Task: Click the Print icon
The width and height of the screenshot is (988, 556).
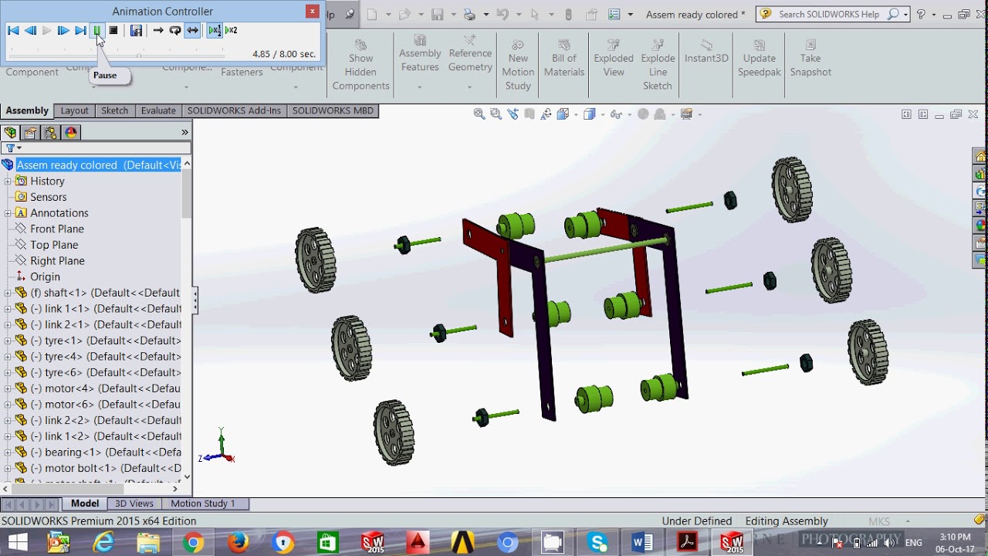Action: tap(469, 14)
